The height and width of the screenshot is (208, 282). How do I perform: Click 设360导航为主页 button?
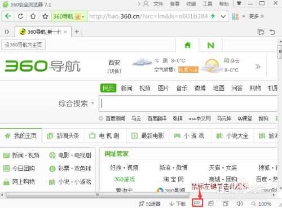point(23,45)
